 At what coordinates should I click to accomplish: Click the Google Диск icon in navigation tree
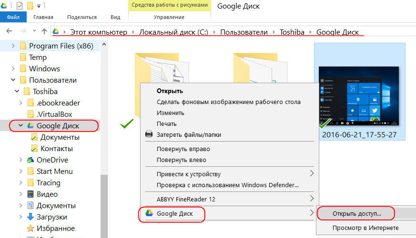[x=30, y=125]
